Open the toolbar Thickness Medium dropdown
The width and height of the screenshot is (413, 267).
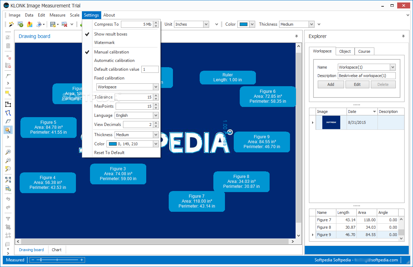pyautogui.click(x=311, y=24)
